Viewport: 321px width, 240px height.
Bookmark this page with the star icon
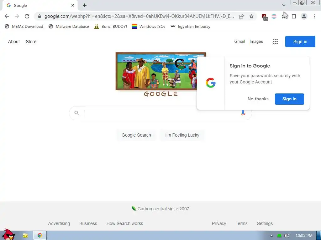[251, 16]
